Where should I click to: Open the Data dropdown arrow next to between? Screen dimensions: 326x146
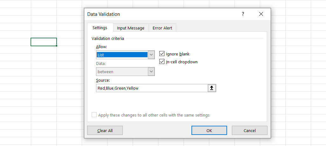[x=151, y=72]
